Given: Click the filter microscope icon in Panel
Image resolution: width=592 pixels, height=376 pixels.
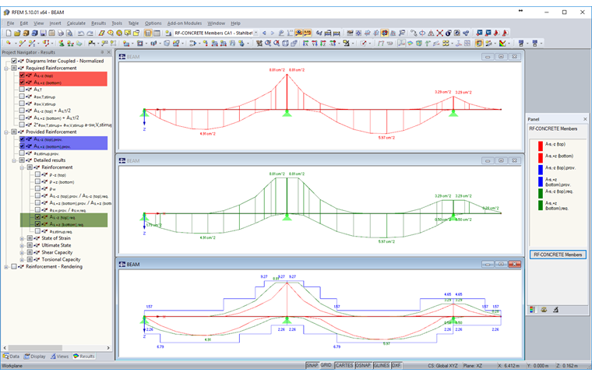Looking at the screenshot, I should [x=555, y=310].
